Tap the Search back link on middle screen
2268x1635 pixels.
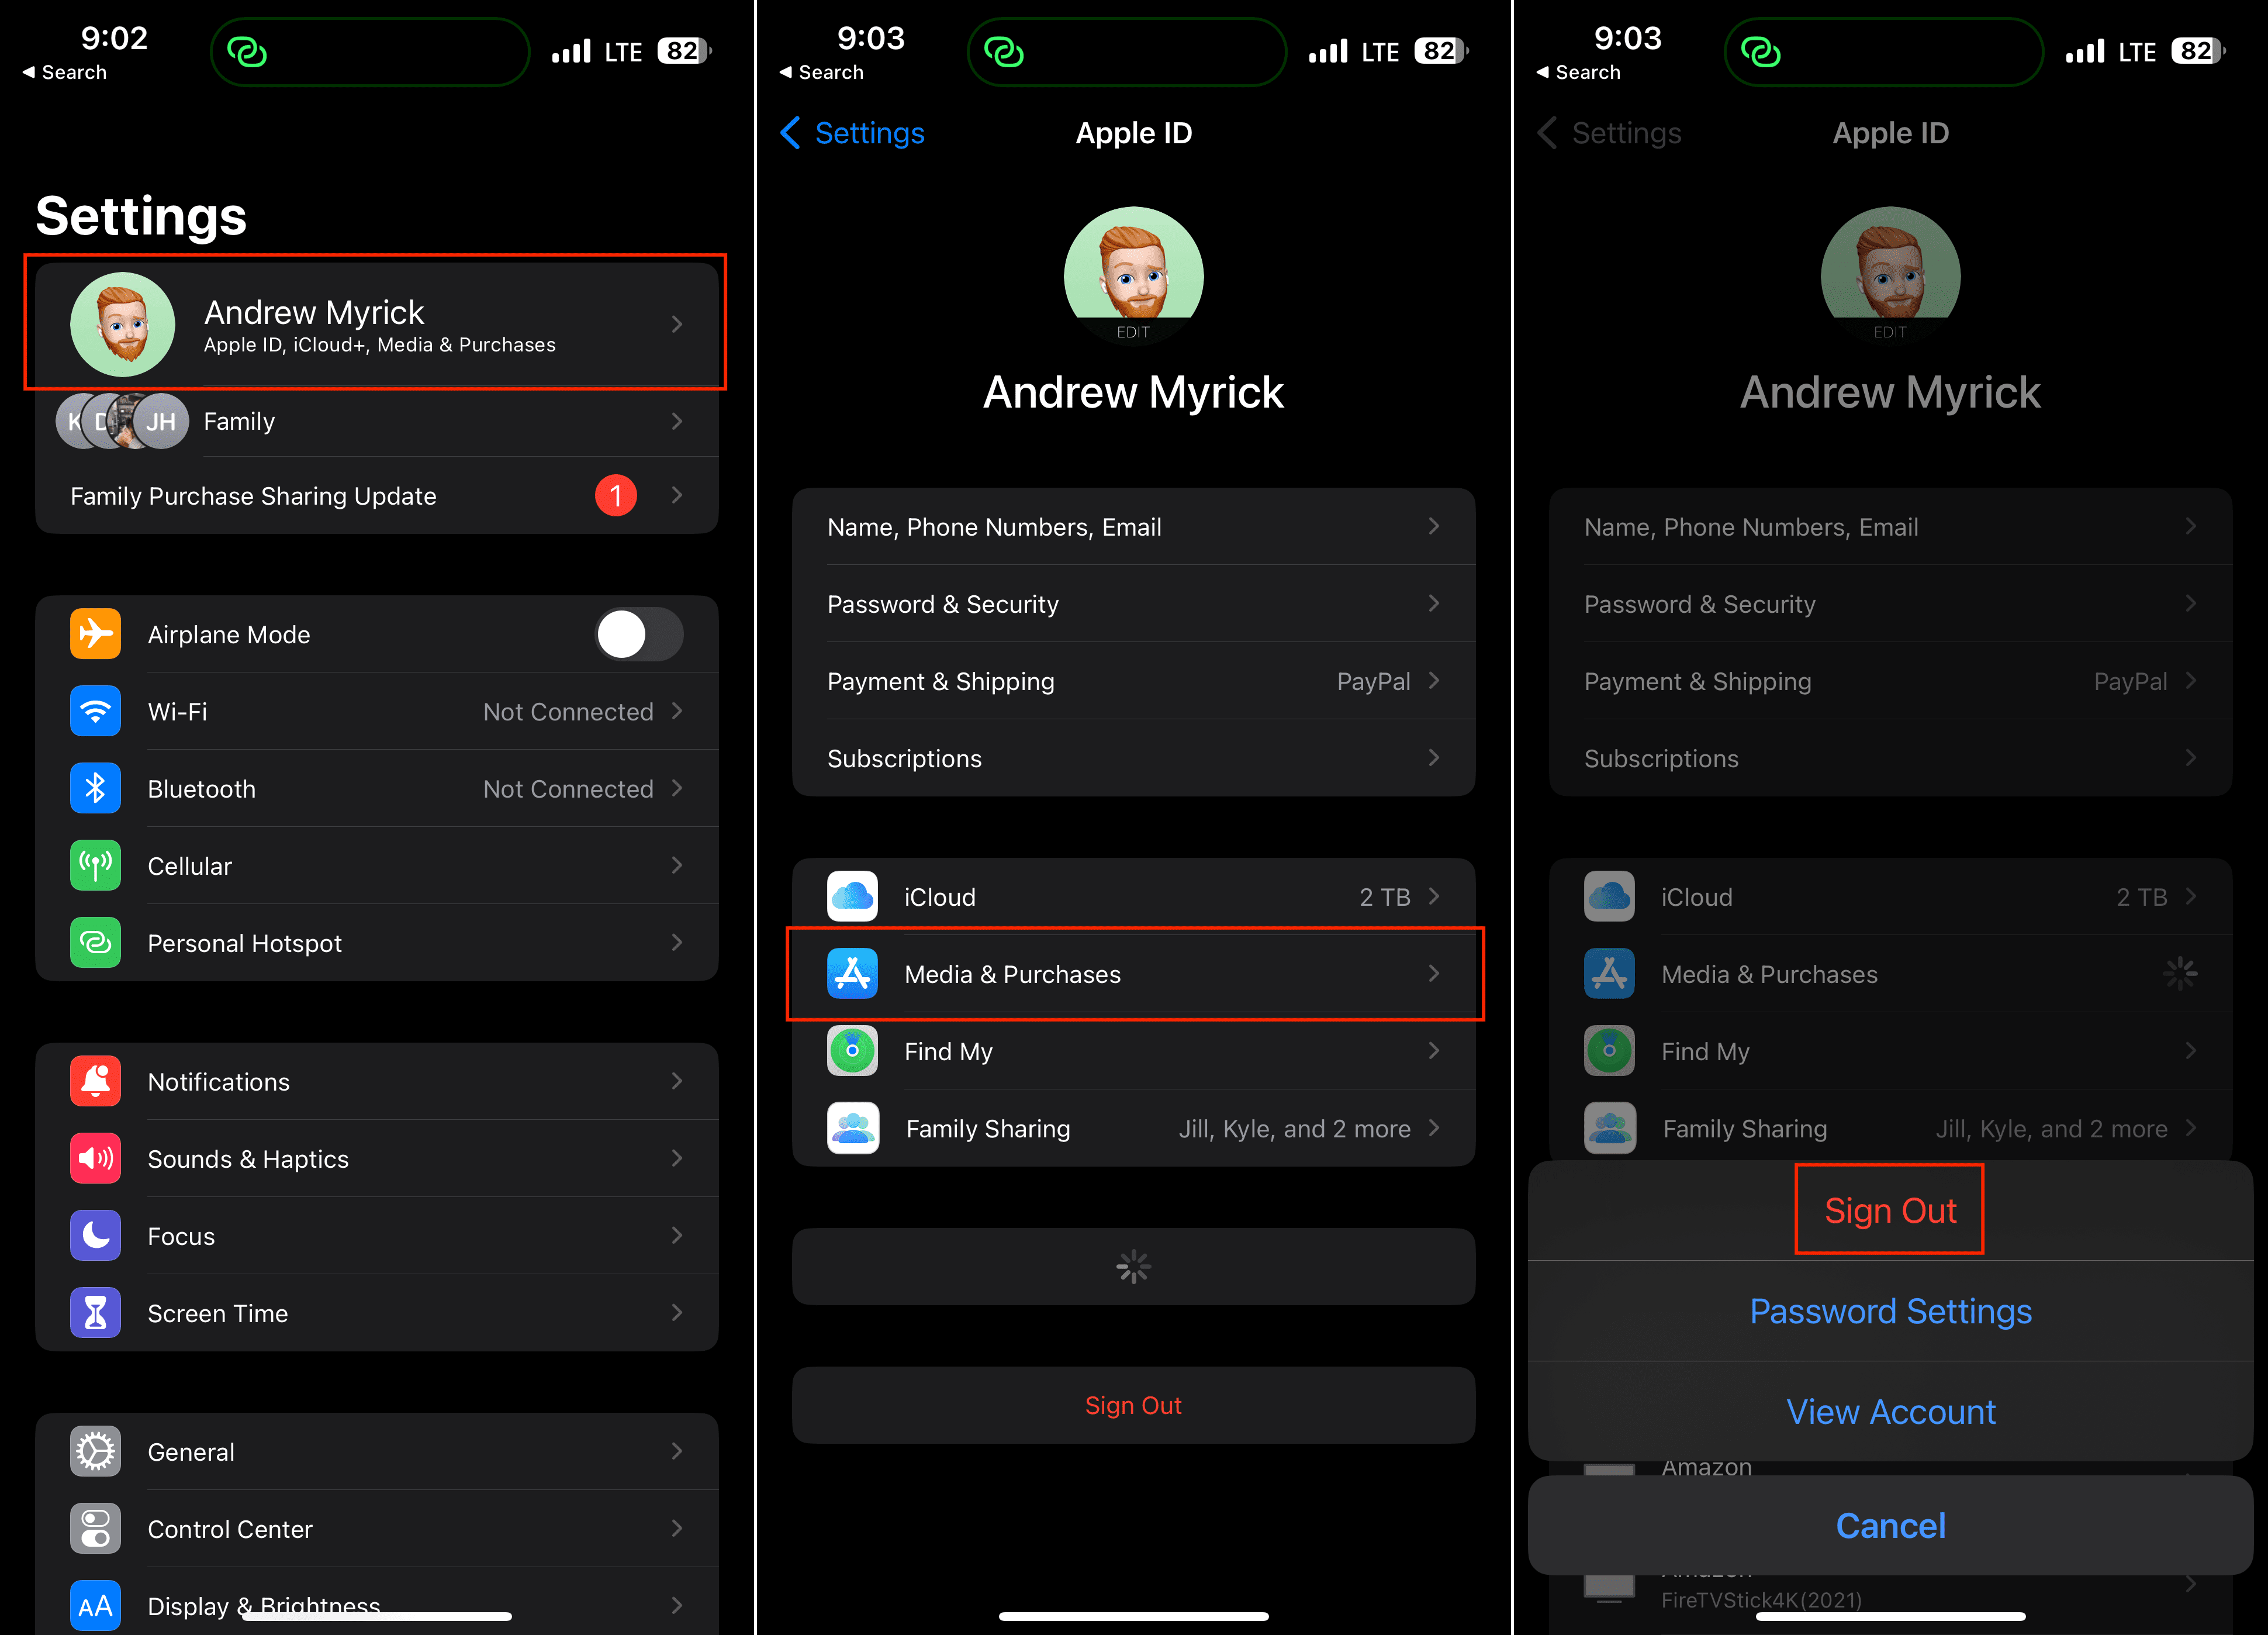click(x=822, y=72)
